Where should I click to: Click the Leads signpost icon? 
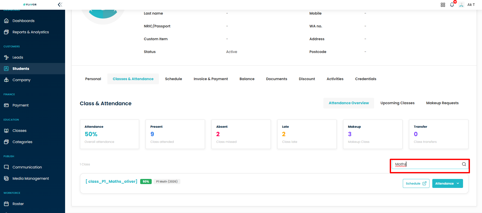pyautogui.click(x=6, y=57)
